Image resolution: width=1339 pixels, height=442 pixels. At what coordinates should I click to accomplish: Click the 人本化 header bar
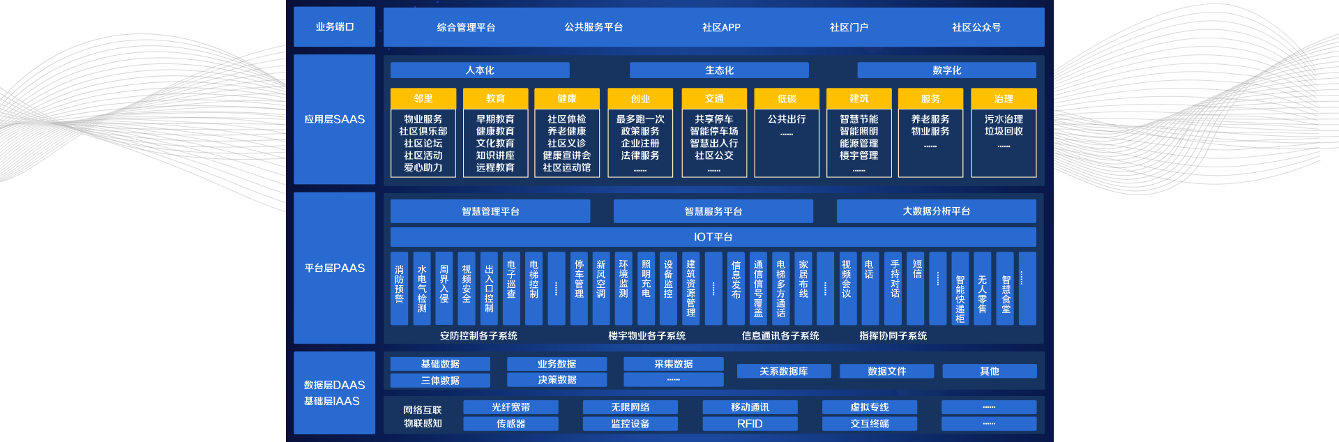[x=480, y=70]
